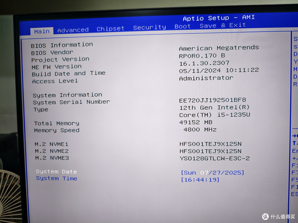Open the Boot tab

[182, 26]
